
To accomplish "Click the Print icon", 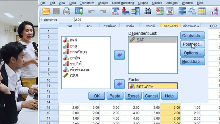I will [67, 11].
